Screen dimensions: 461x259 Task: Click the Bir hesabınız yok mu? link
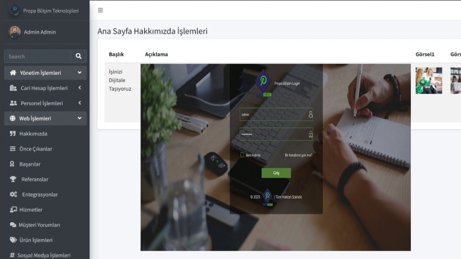click(x=298, y=155)
